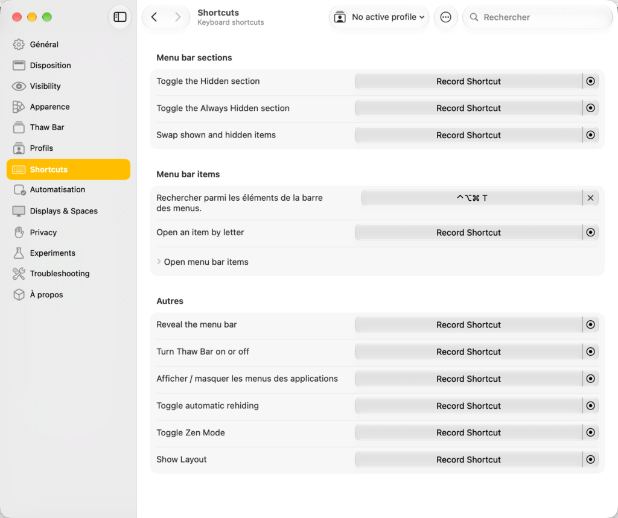The image size is (618, 518).
Task: Go to the Visibility section
Action: (x=68, y=86)
